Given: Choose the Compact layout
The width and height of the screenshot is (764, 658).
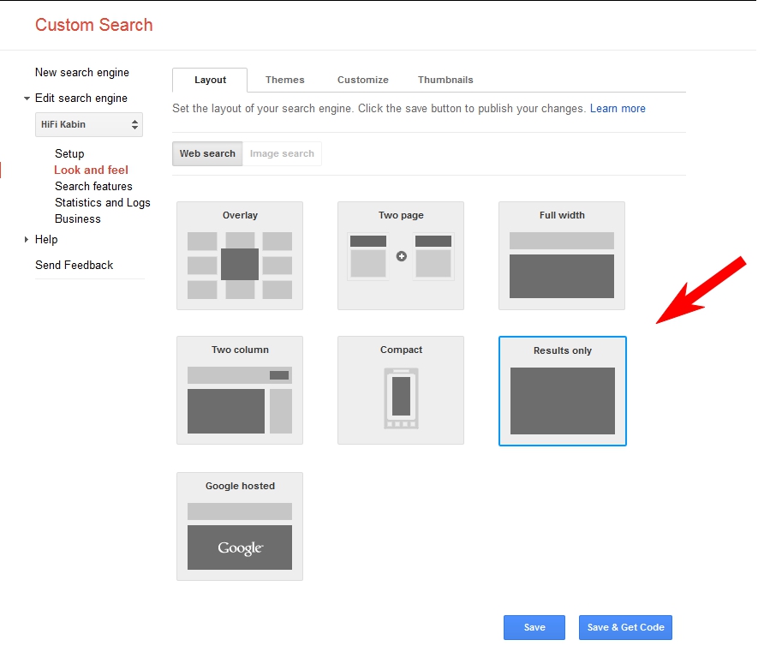Looking at the screenshot, I should pos(400,390).
